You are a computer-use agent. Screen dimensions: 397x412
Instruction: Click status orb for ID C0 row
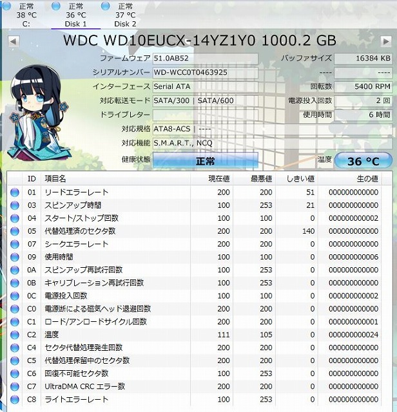point(15,309)
